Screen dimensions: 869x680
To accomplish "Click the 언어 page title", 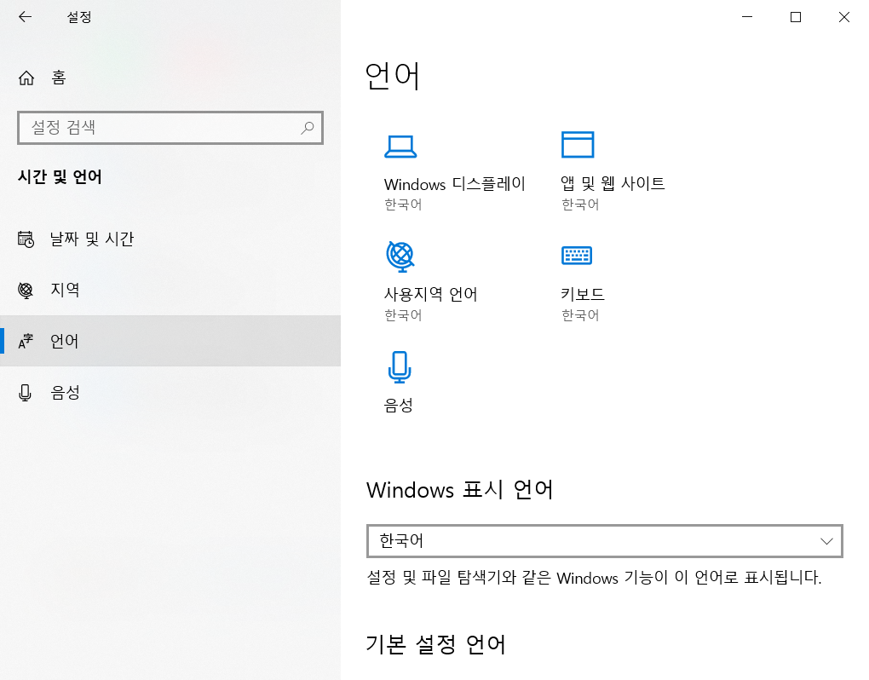I will point(393,76).
